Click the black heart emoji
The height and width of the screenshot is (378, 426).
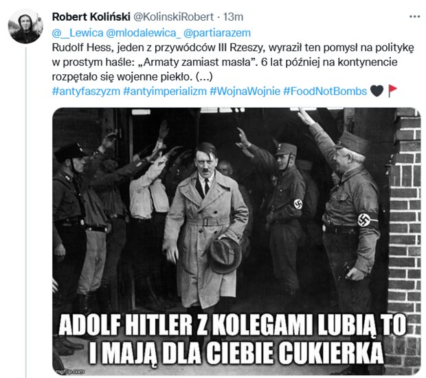[x=377, y=91]
